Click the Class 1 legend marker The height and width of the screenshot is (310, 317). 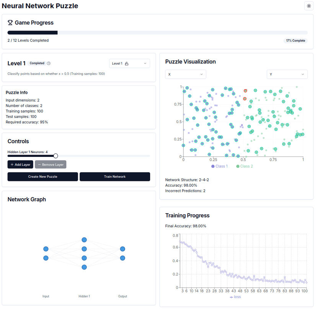213,166
